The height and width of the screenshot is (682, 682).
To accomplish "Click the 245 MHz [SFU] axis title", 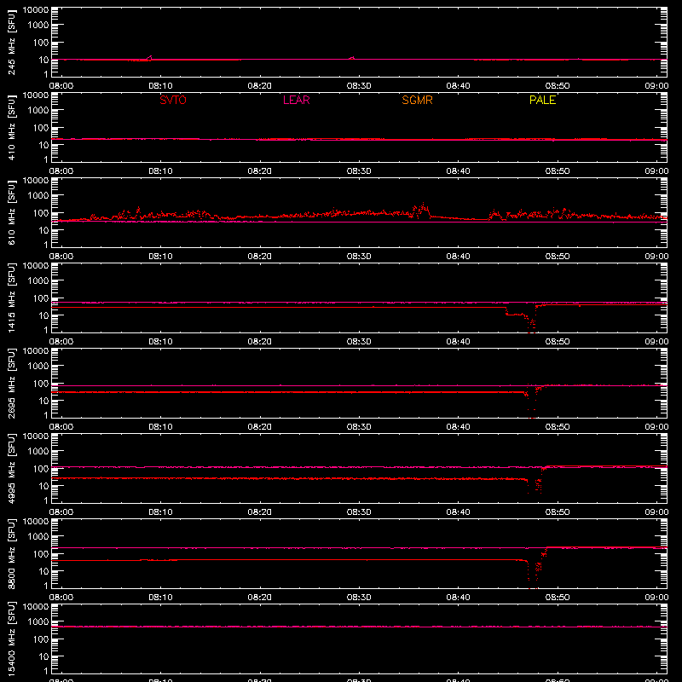I will [x=11, y=42].
